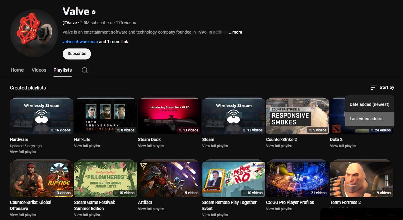The width and height of the screenshot is (403, 220).
Task: Click 'Updated 6 days ago' under Hardware
Action: click(26, 146)
